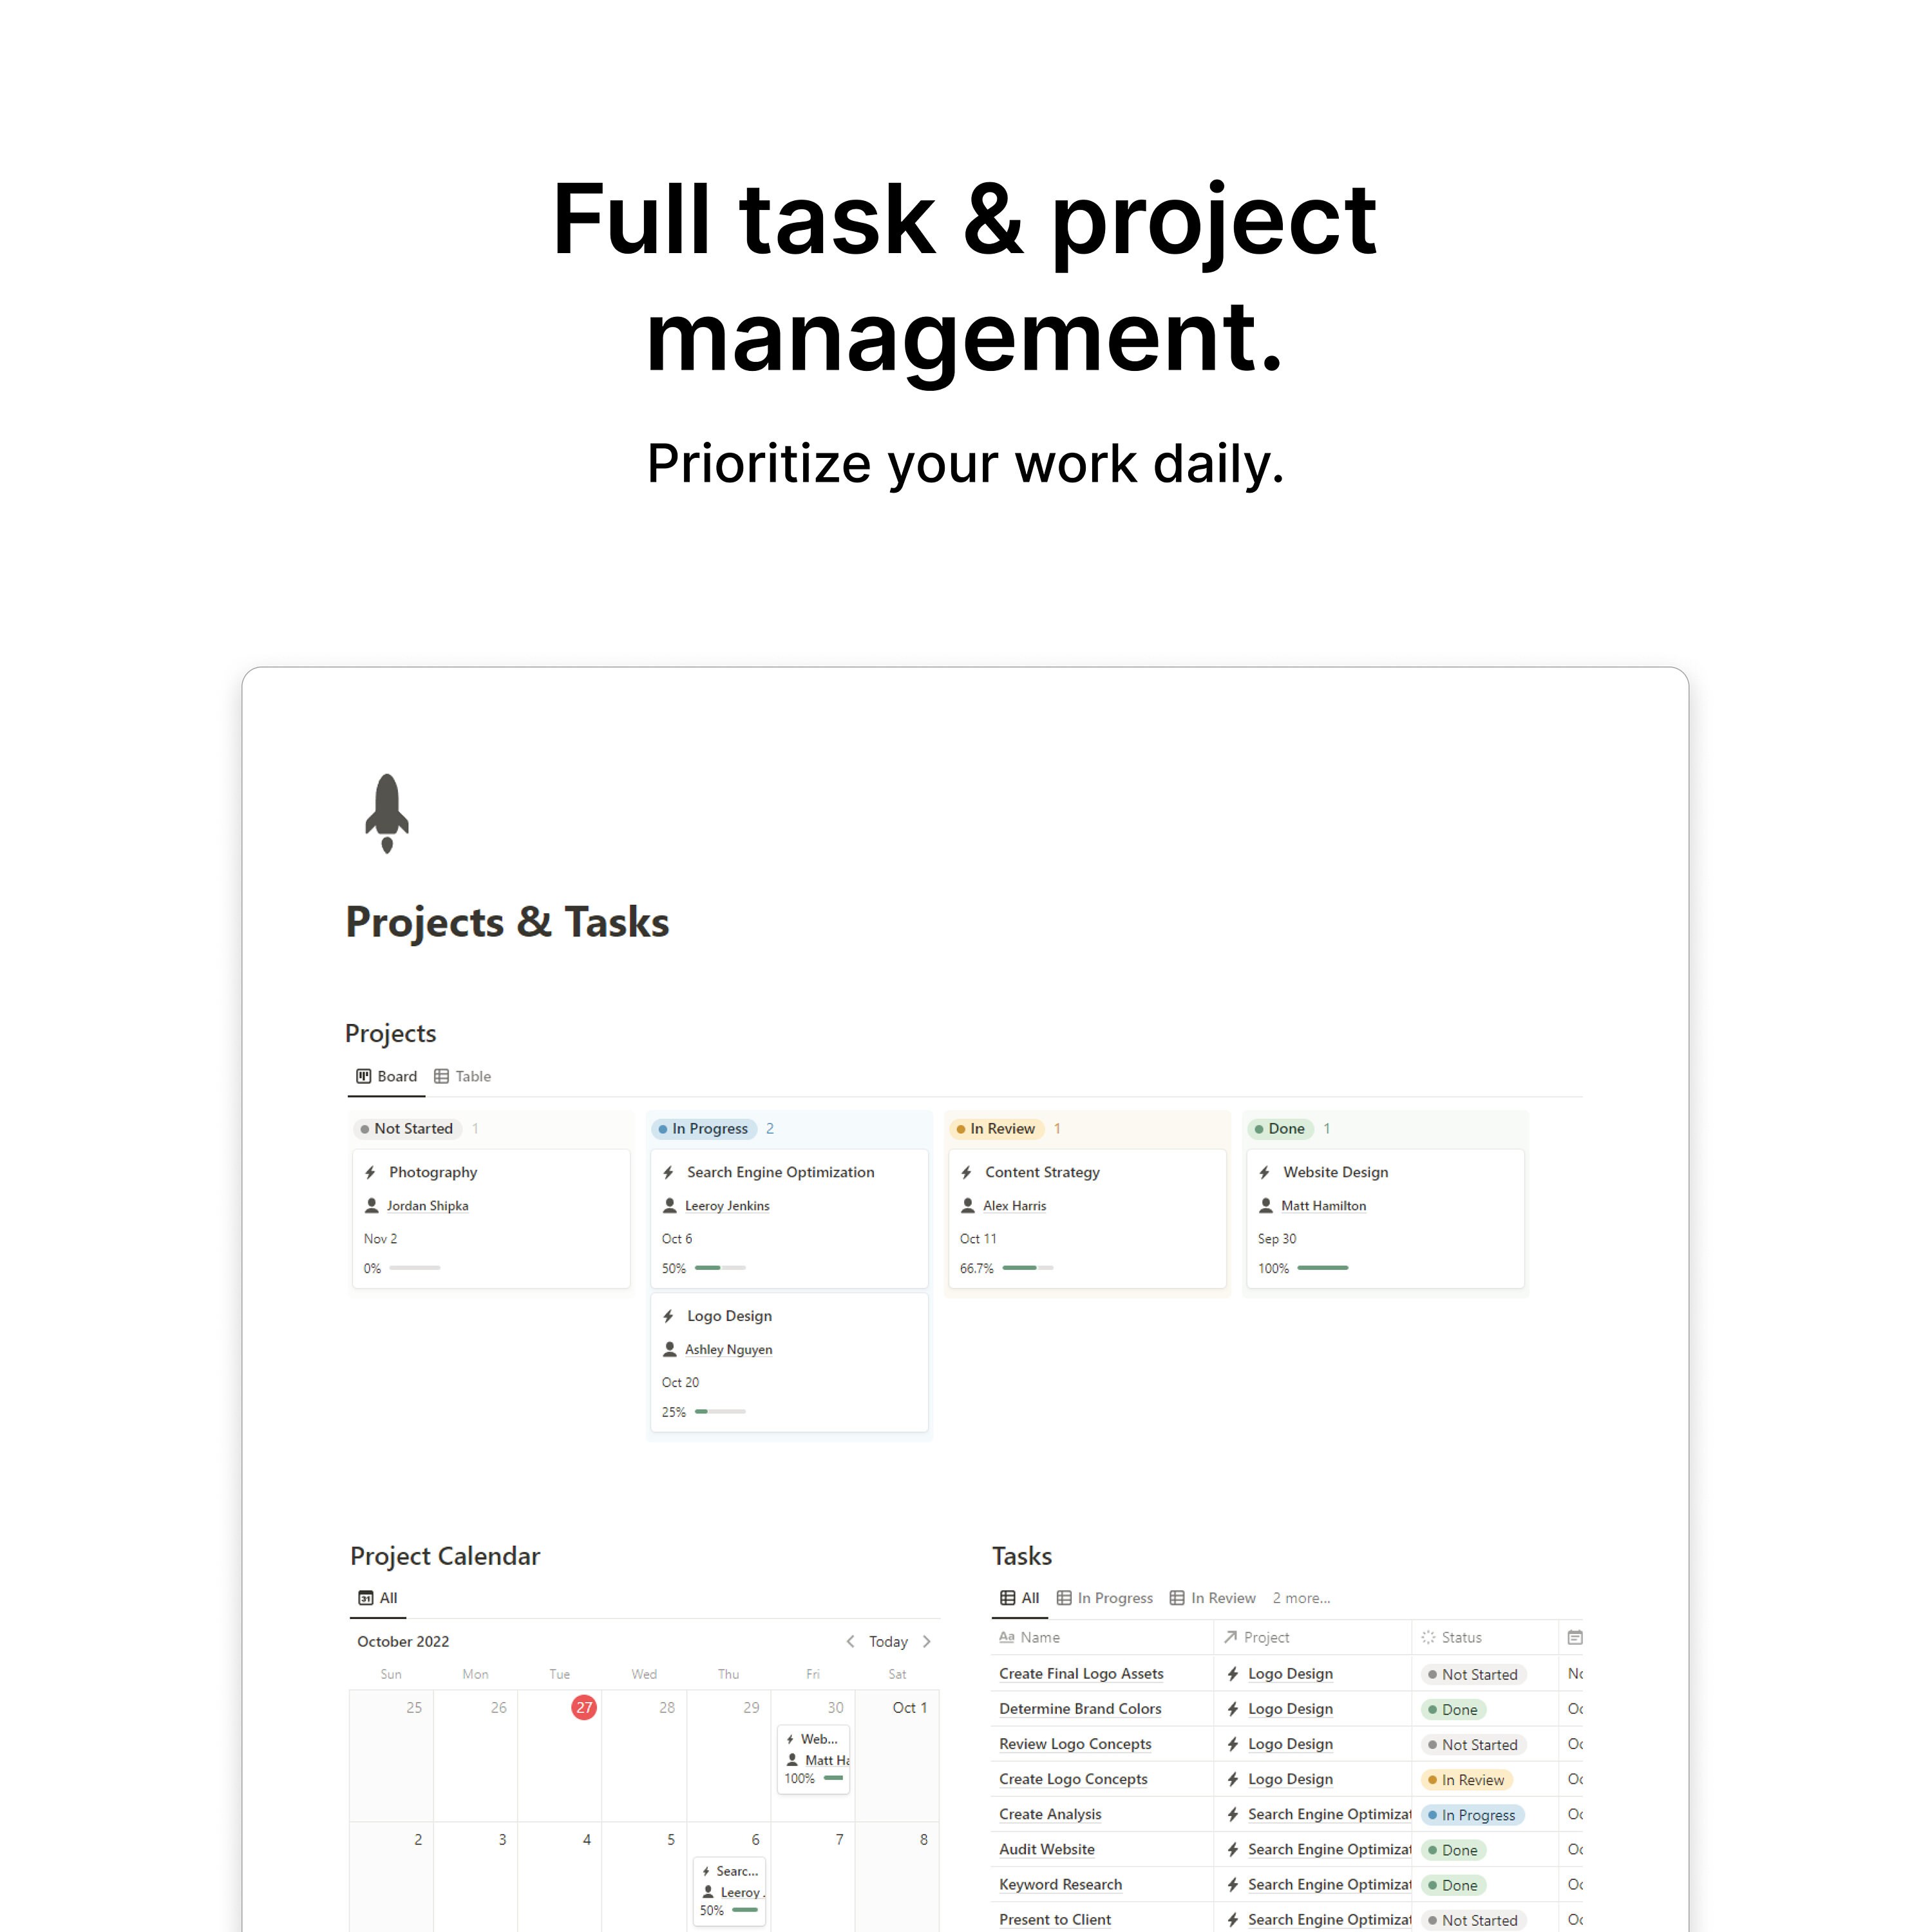Click the Done status badge on Determine Brand Colors

1452,1709
